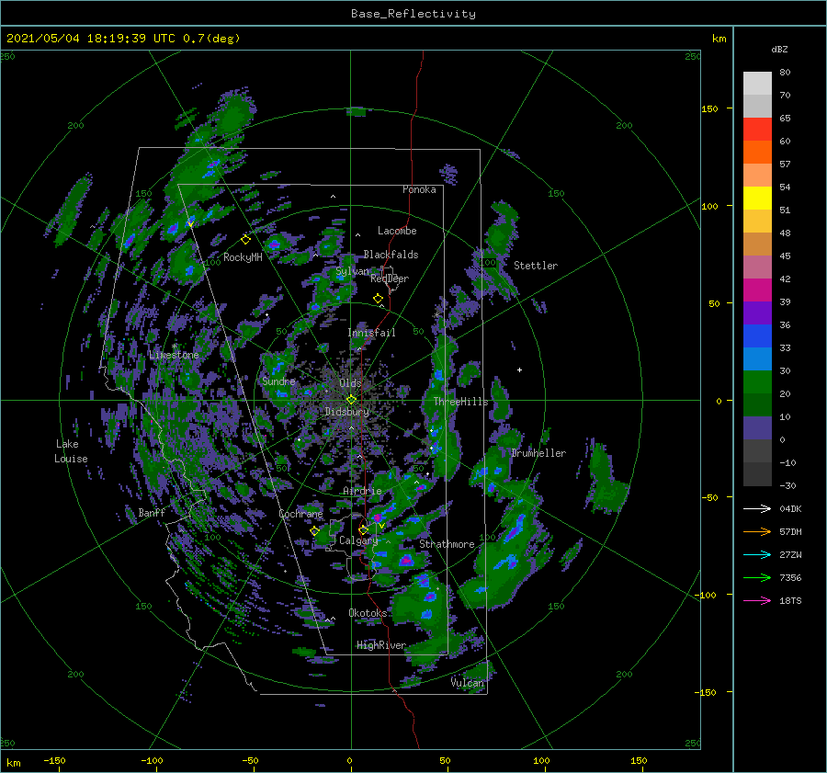Click the Limestone label
The width and height of the screenshot is (827, 773).
pos(174,355)
